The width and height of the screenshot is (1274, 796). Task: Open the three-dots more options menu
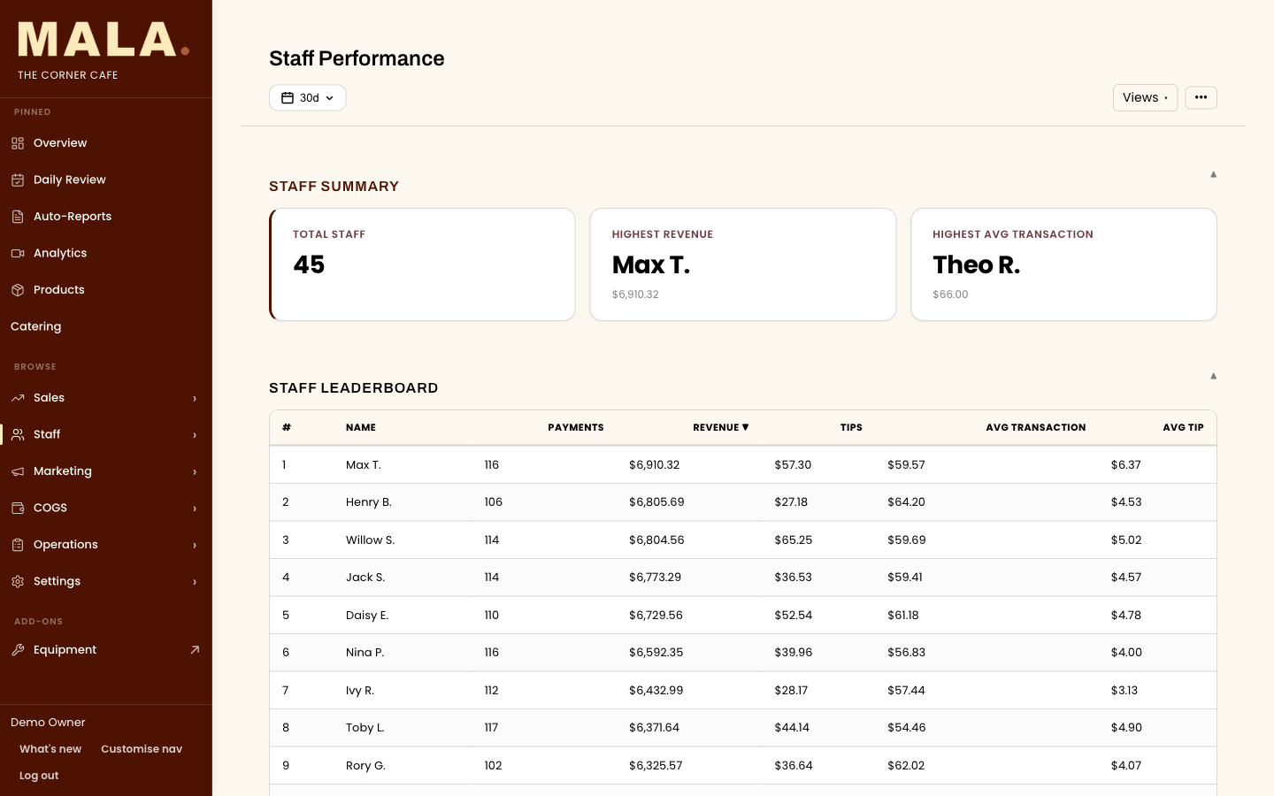pos(1201,97)
